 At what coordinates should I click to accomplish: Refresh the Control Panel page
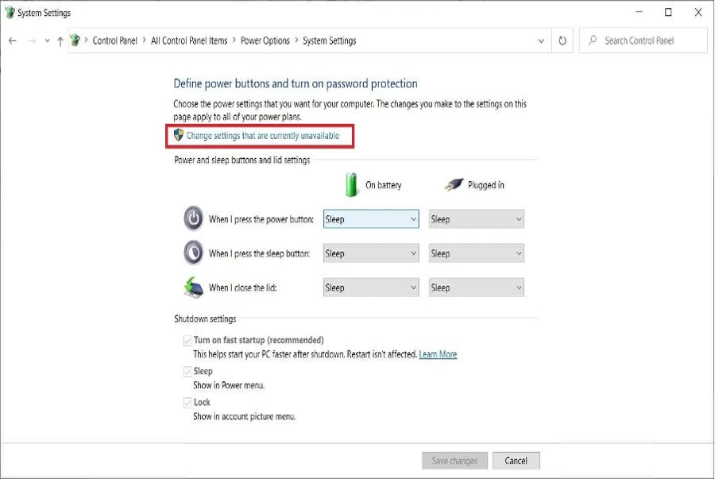(562, 41)
